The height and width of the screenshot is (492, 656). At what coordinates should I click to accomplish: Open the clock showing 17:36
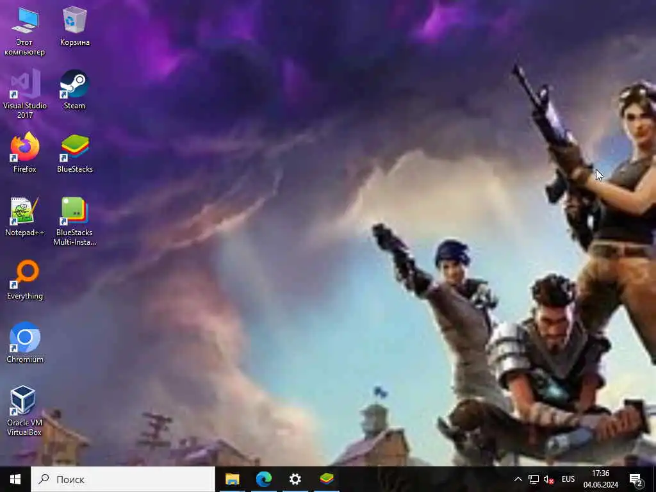click(x=600, y=479)
